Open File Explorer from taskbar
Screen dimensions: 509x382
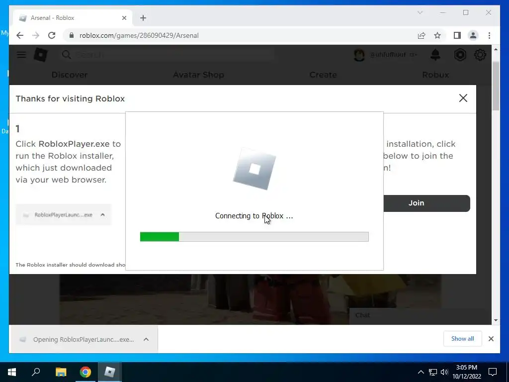point(61,372)
